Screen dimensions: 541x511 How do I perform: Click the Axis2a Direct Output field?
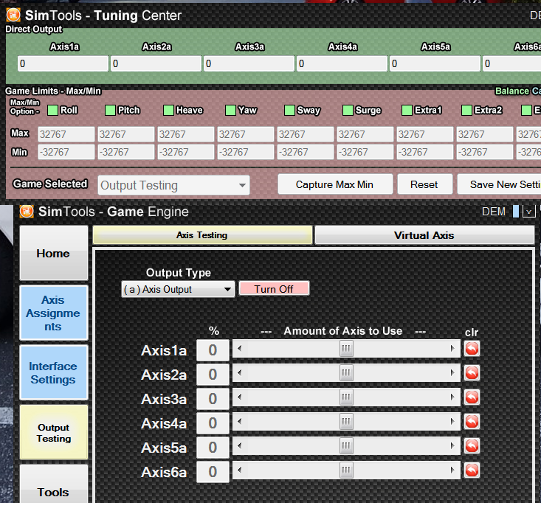156,64
